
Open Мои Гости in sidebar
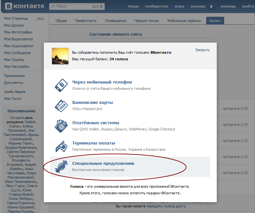[12, 99]
